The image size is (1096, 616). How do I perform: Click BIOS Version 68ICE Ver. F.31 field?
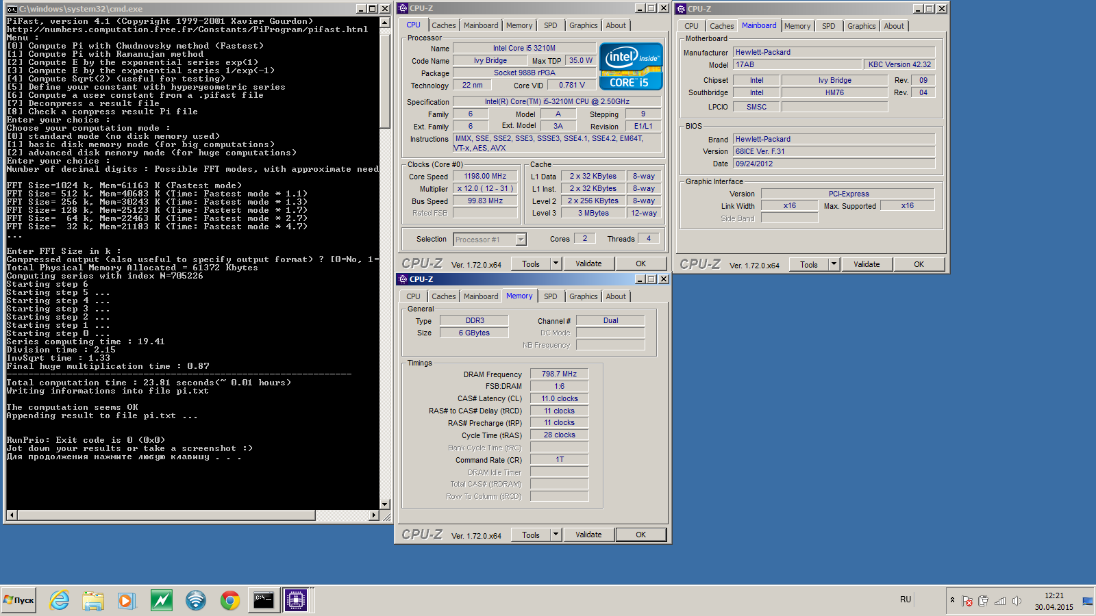(x=834, y=151)
